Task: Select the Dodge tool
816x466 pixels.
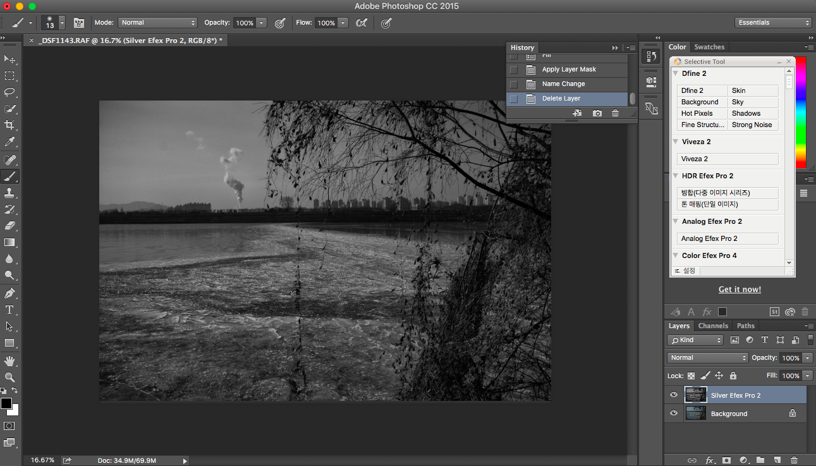Action: point(9,275)
